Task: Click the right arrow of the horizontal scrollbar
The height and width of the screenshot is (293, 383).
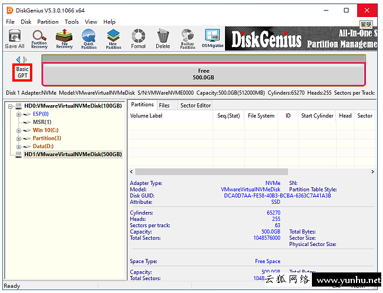Action: click(x=372, y=171)
